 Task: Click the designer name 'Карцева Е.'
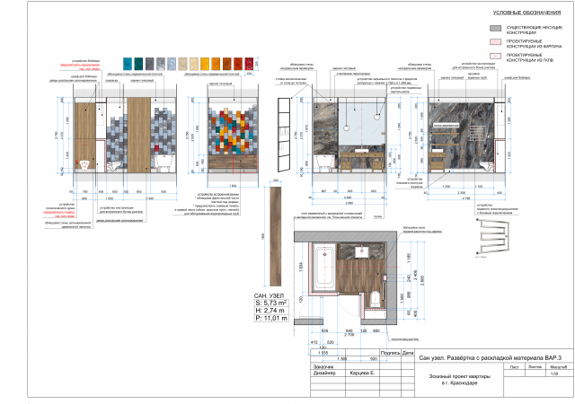pos(362,373)
